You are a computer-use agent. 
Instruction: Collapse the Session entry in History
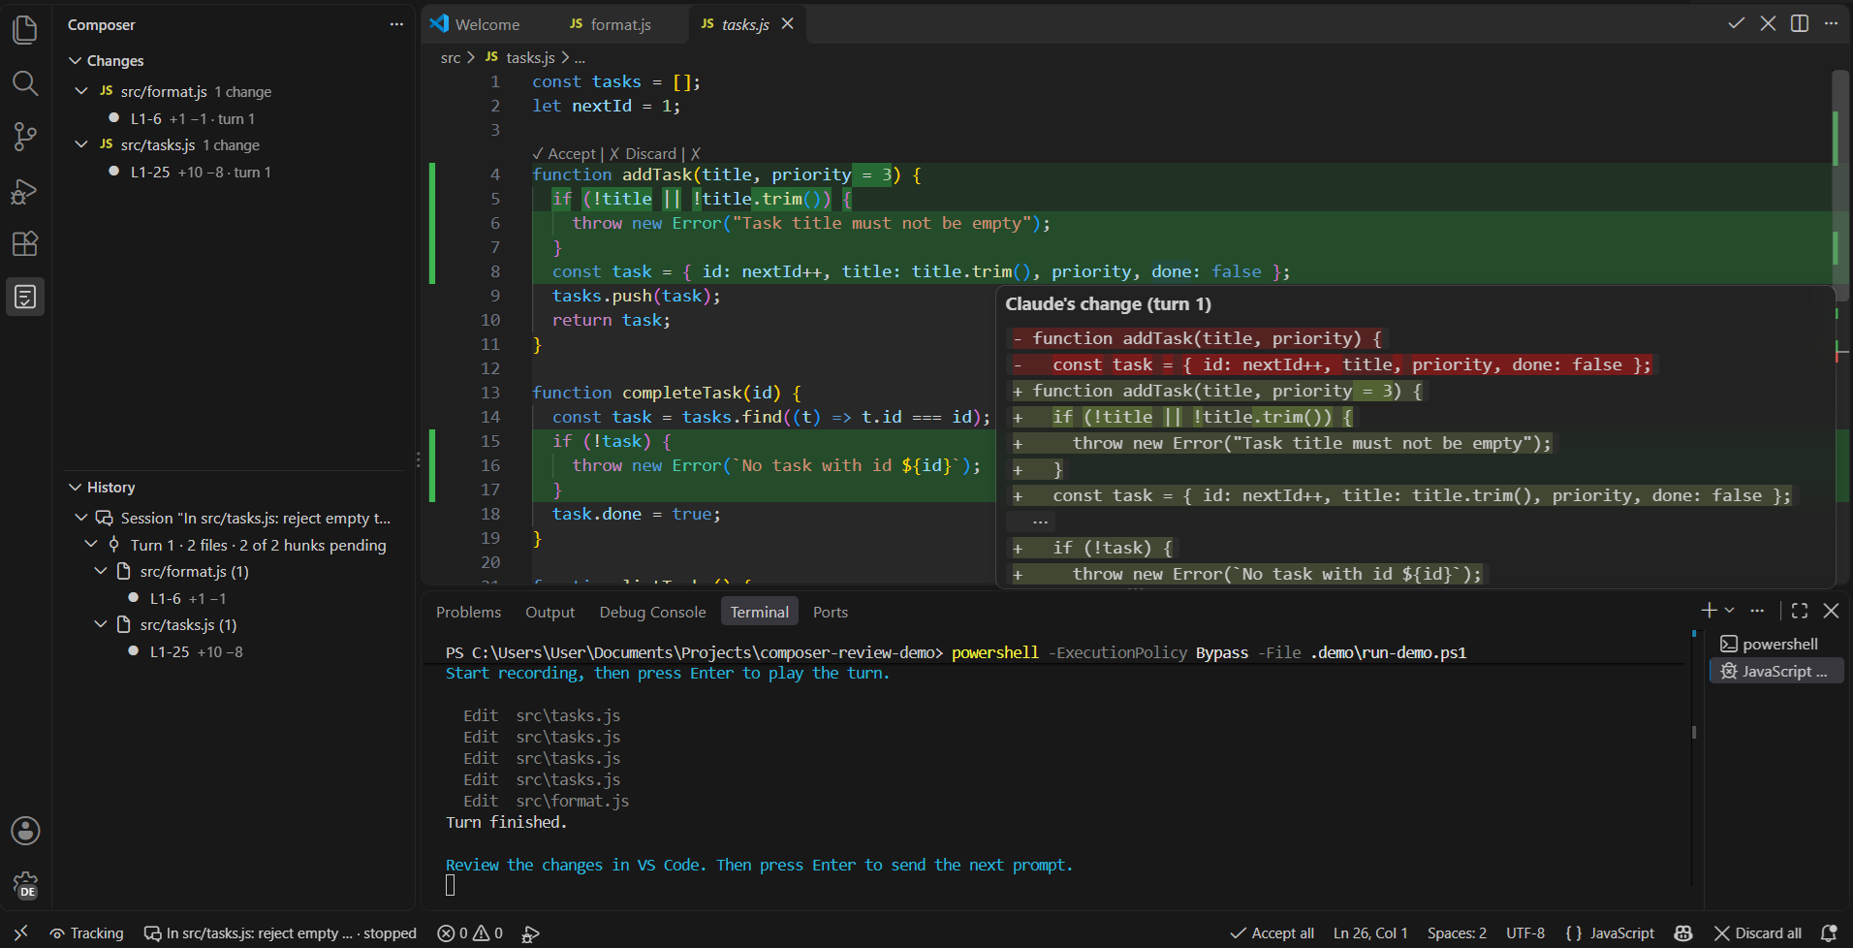point(81,518)
